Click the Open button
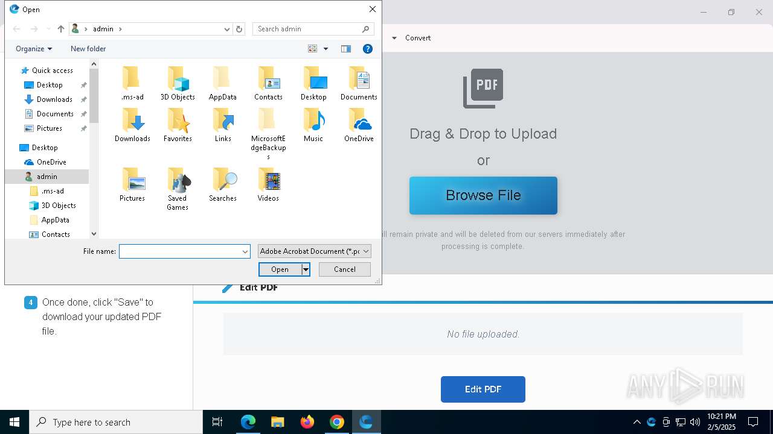The height and width of the screenshot is (434, 773). point(280,269)
